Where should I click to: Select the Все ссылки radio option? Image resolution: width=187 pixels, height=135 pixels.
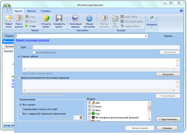click(21, 105)
